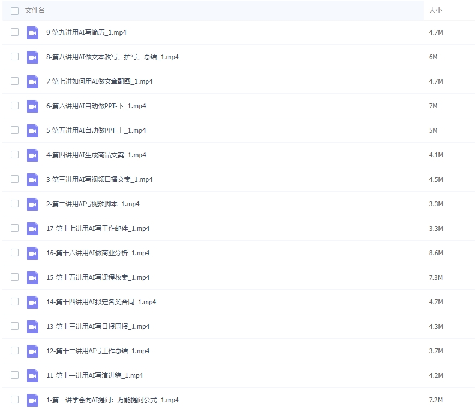
Task: Click the video icon beside 6-第六讲用AI自动做PPT-下_1.mp4
Action: (32, 106)
